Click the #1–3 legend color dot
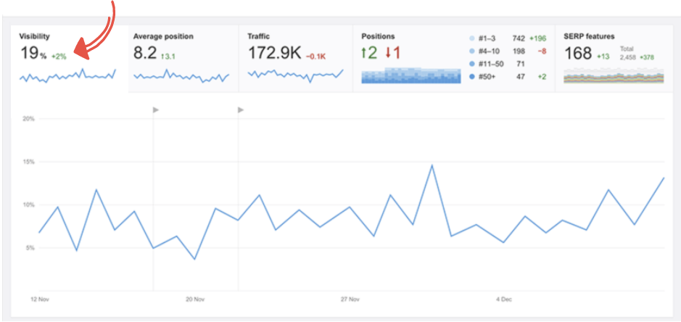 tap(472, 38)
